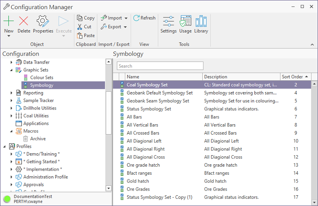Click the configuration tree scrollbar down arrow
Viewport: 318px width, 206px height.
point(109,188)
